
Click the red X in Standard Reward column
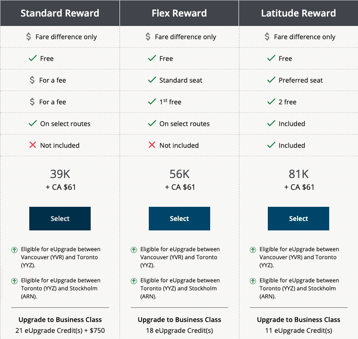point(33,145)
